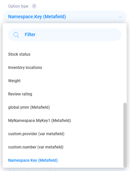Screen dimensions: 130x171
Task: Click the empty area right of Filter text
Action: (x=77, y=35)
